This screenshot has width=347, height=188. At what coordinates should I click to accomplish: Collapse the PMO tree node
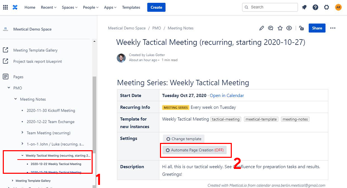point(9,88)
